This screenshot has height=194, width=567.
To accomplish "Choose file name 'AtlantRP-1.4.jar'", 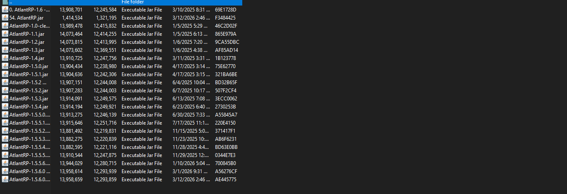I will (x=27, y=58).
